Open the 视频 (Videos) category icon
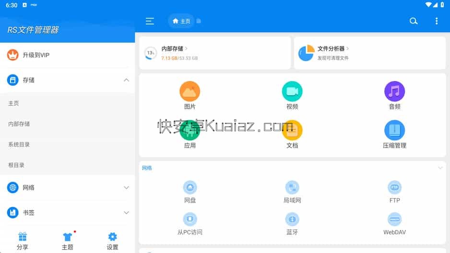The image size is (450, 253). point(292,92)
